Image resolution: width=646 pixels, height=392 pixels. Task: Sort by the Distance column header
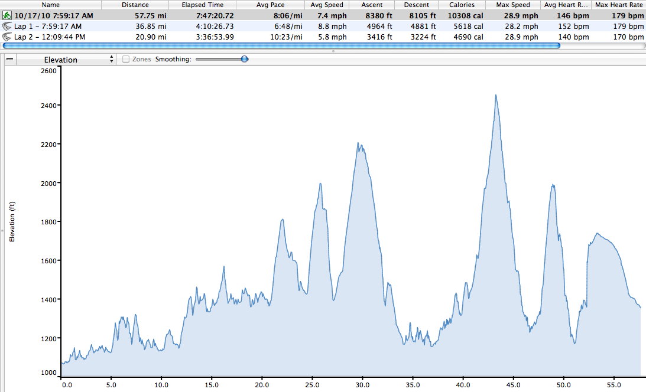tap(135, 5)
